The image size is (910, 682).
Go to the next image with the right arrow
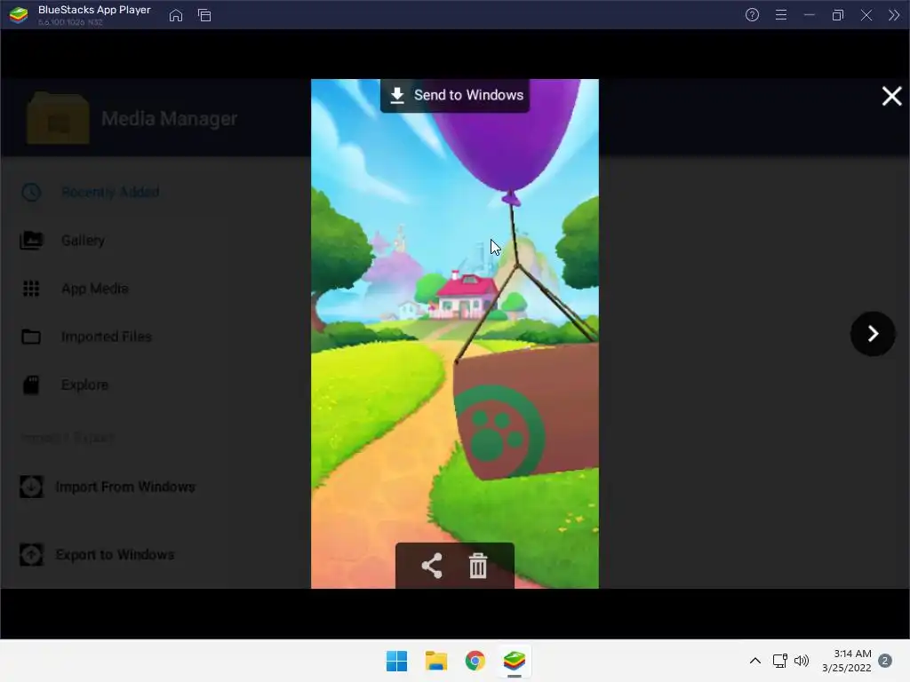pos(873,334)
